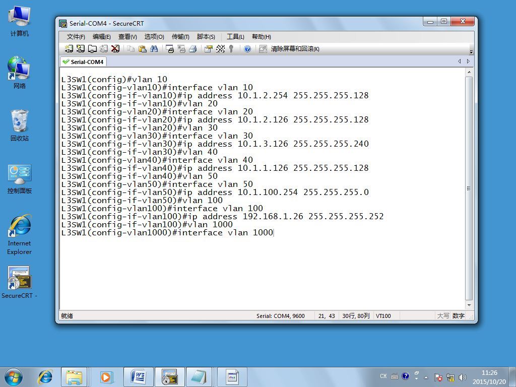Click 'Serial: COM4, 9600' status bar entry
This screenshot has width=516, height=387.
pyautogui.click(x=280, y=316)
